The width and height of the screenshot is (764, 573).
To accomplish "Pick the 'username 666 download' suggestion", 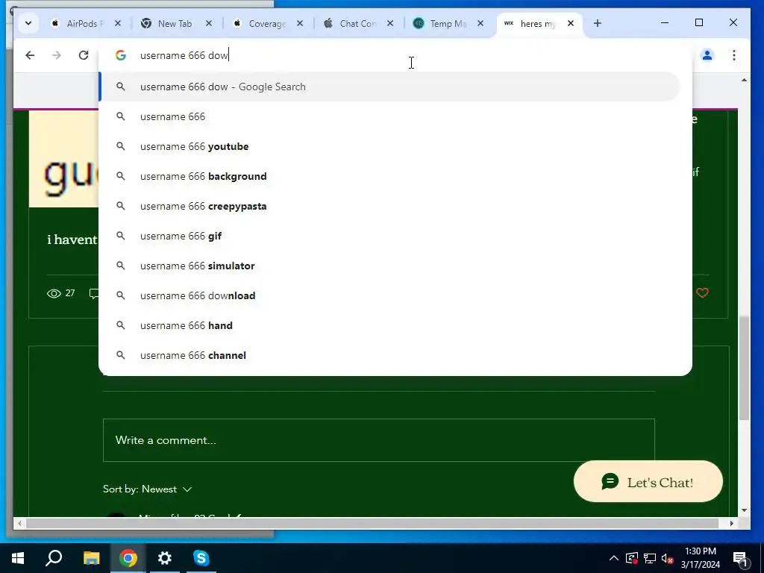I will click(389, 295).
